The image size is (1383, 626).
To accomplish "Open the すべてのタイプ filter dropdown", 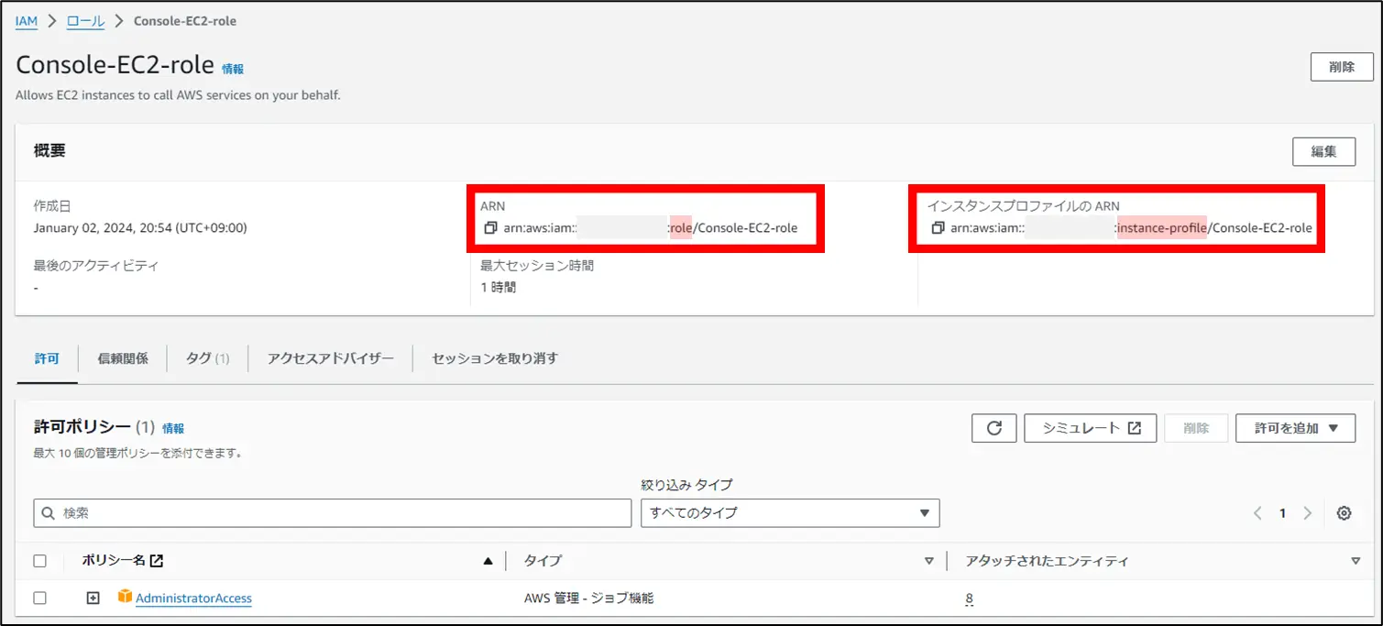I will click(790, 512).
